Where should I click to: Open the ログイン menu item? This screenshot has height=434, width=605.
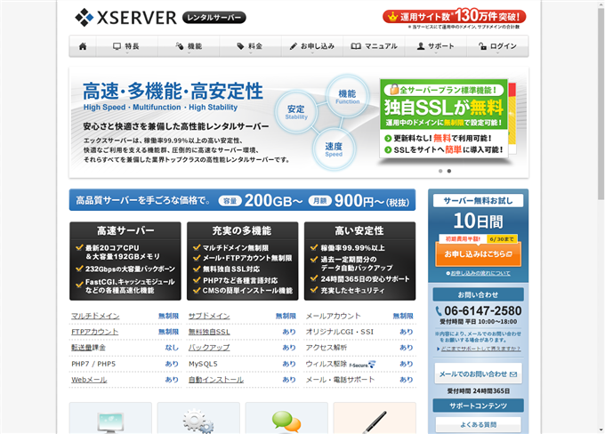pos(497,46)
